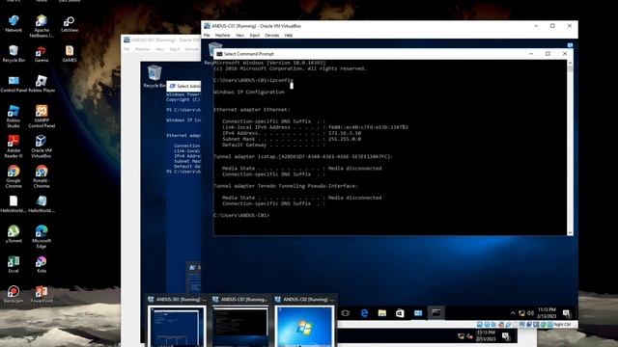Viewport: 618px width, 347px height.
Task: Click the Command Prompt scrollbar down arrow
Action: click(570, 233)
